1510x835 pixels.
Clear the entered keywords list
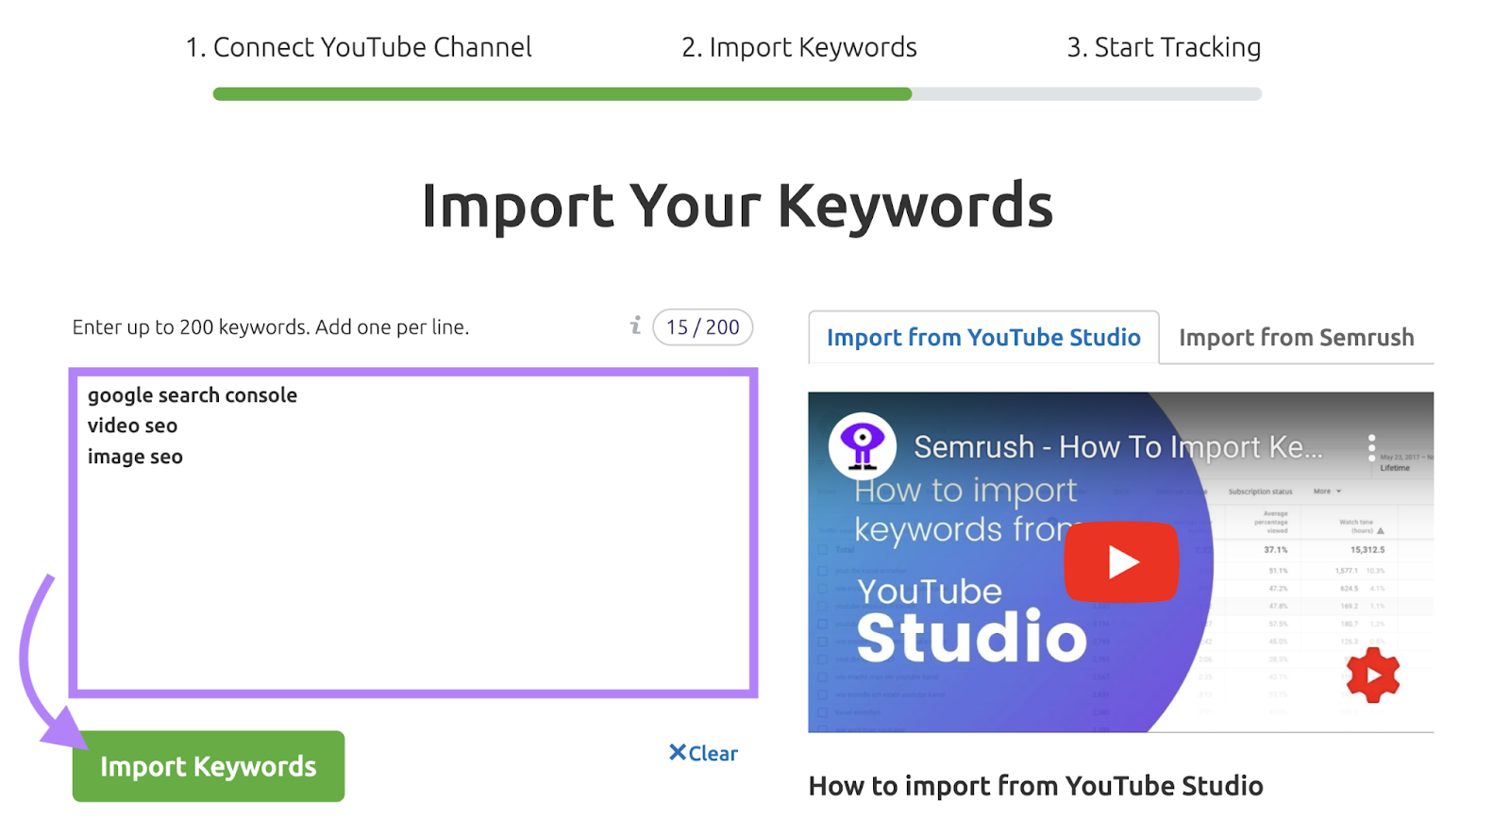click(703, 753)
